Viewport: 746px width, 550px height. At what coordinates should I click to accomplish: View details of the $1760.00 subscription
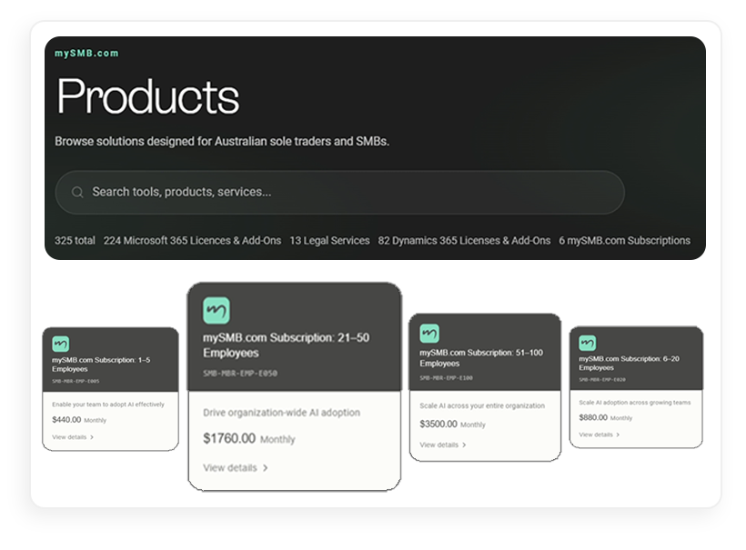pyautogui.click(x=236, y=468)
